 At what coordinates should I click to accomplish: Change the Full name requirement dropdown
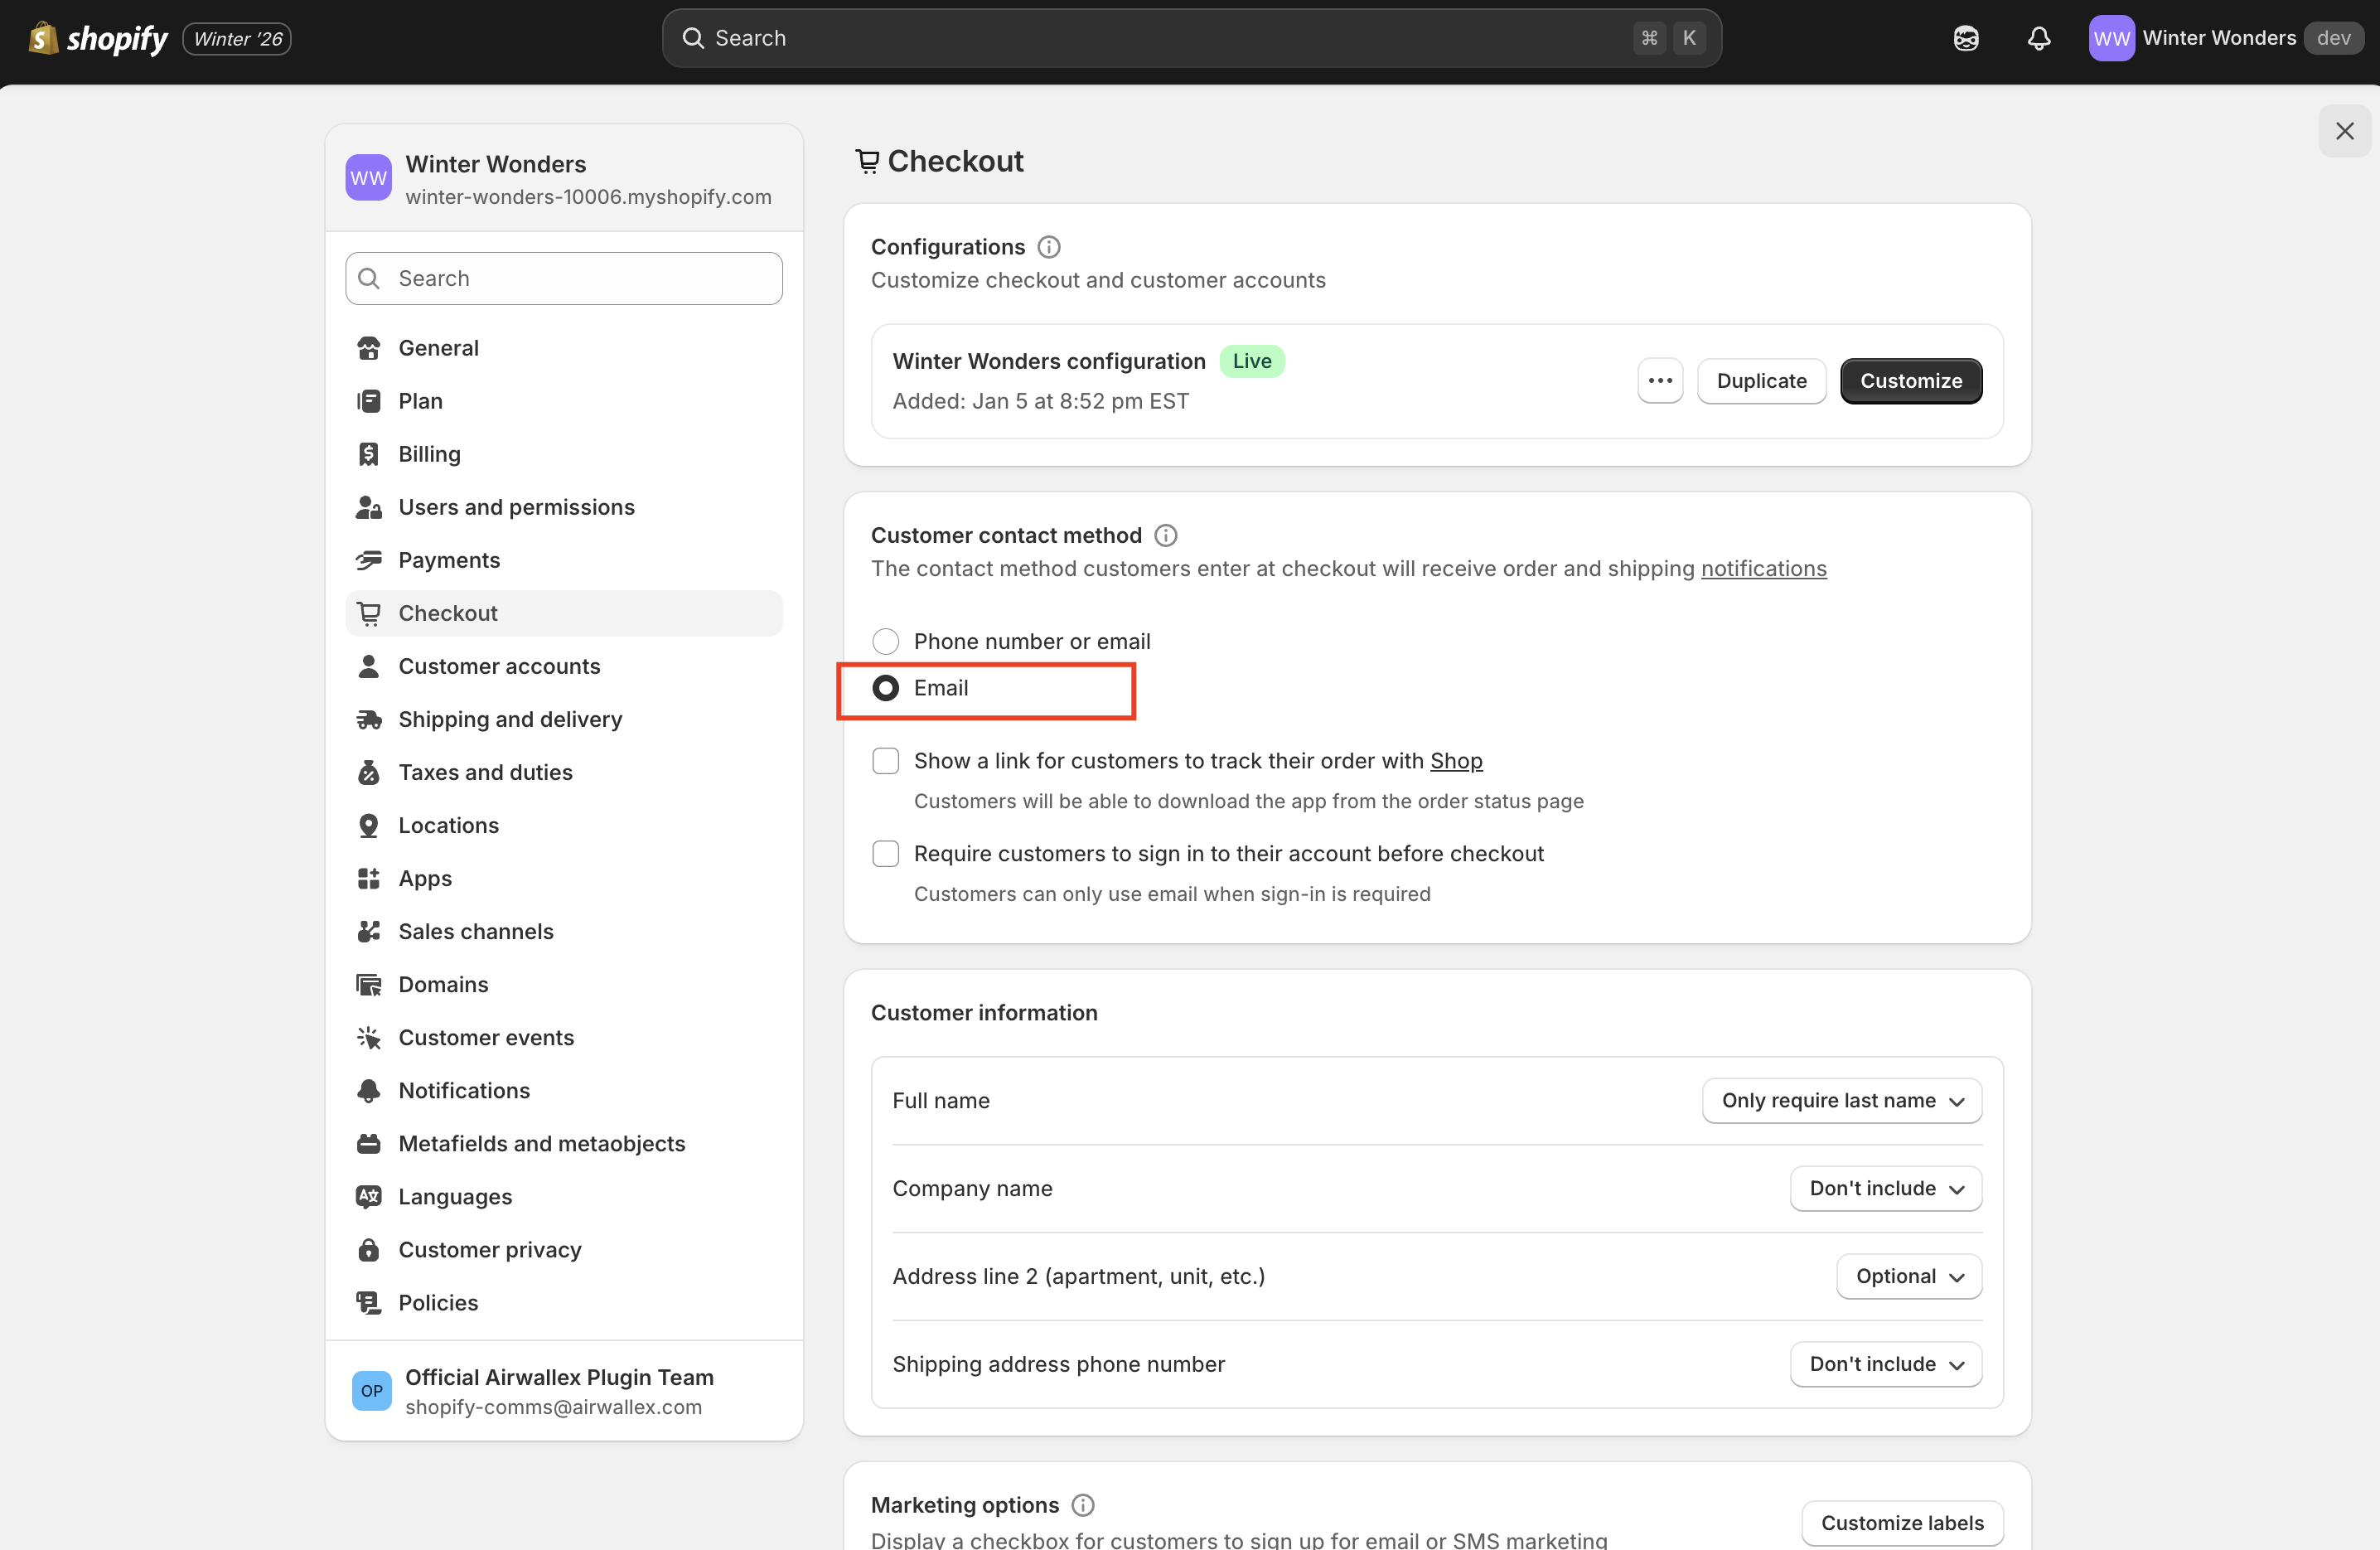1842,1100
